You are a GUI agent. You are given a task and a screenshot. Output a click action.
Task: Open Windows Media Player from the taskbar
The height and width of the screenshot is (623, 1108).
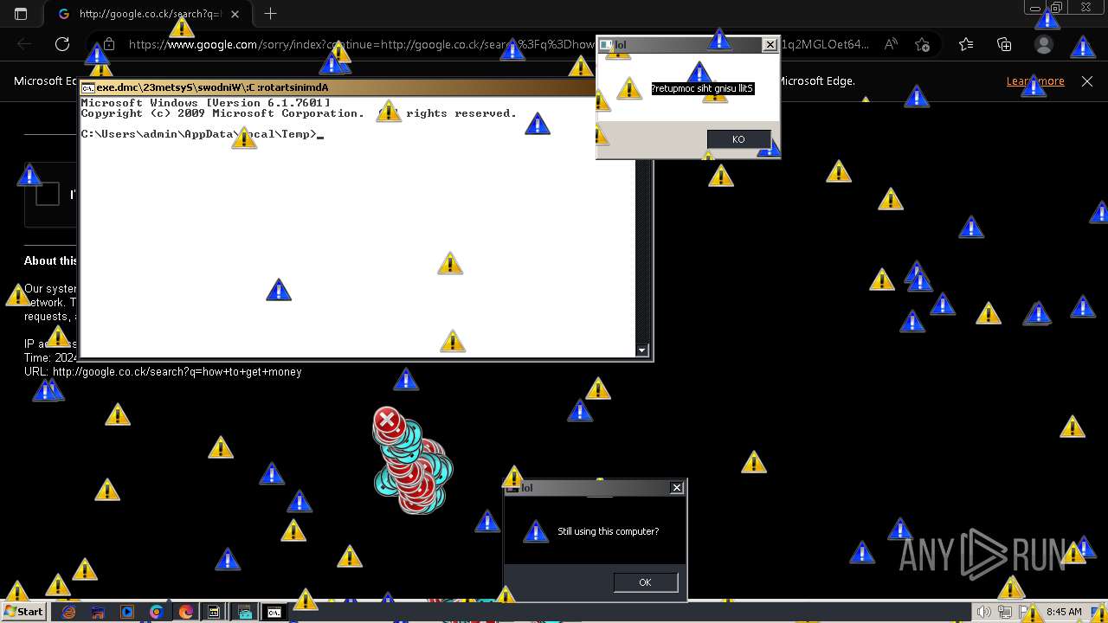(127, 612)
